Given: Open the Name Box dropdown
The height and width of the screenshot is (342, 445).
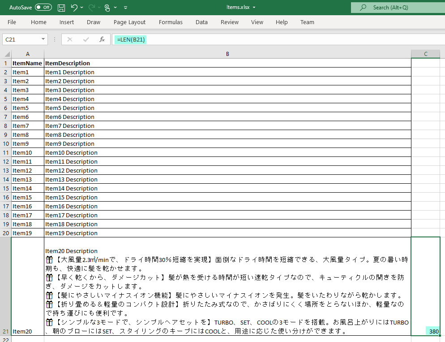Looking at the screenshot, I should pos(42,39).
